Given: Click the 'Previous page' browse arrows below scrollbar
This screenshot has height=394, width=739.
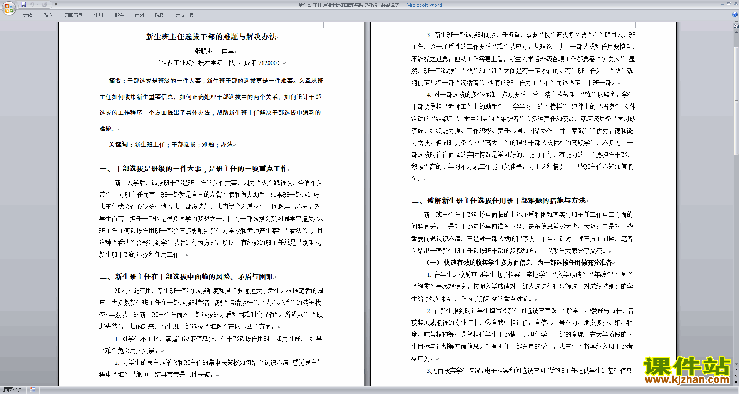Looking at the screenshot, I should (x=736, y=370).
